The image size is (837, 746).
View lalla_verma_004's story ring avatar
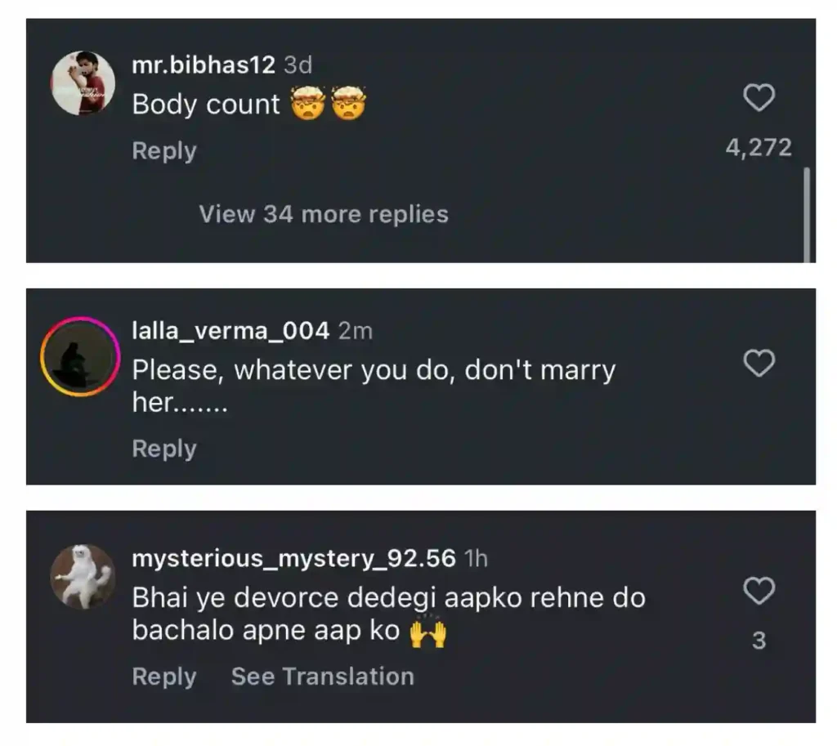coord(80,357)
